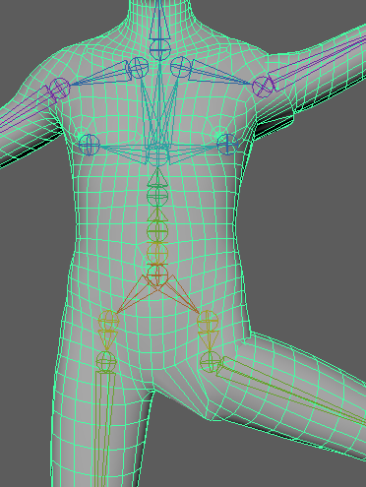
Task: Select the yellow hip joint on screen-right
Action: 208,321
